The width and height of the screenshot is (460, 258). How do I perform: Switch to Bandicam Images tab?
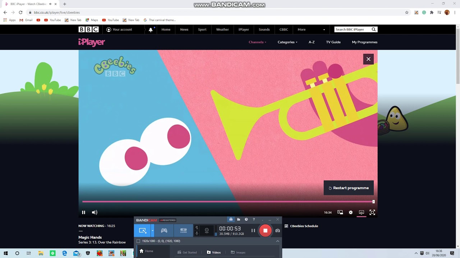click(x=238, y=252)
